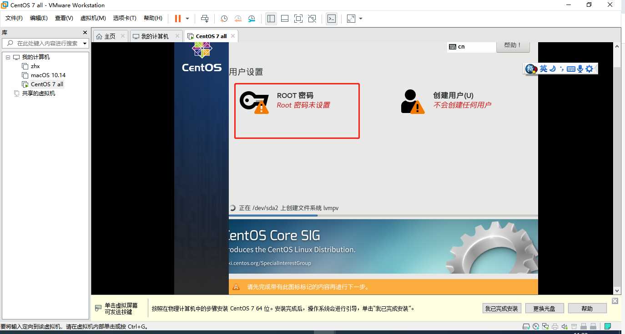Take a snapshot of the virtual machine
Image resolution: width=625 pixels, height=334 pixels.
point(224,19)
